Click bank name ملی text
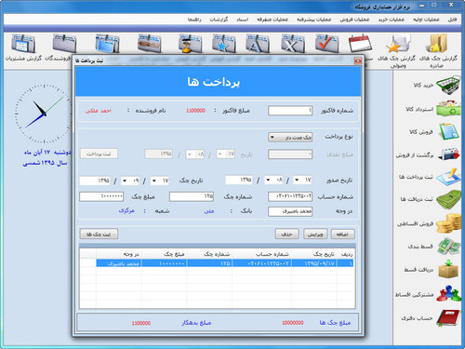 point(209,211)
